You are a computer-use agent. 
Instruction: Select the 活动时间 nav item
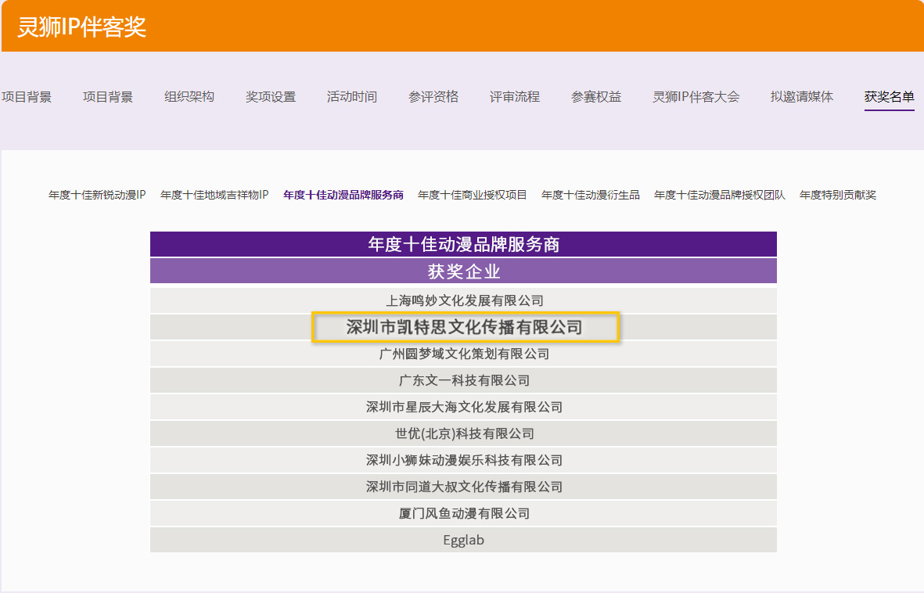(x=351, y=97)
